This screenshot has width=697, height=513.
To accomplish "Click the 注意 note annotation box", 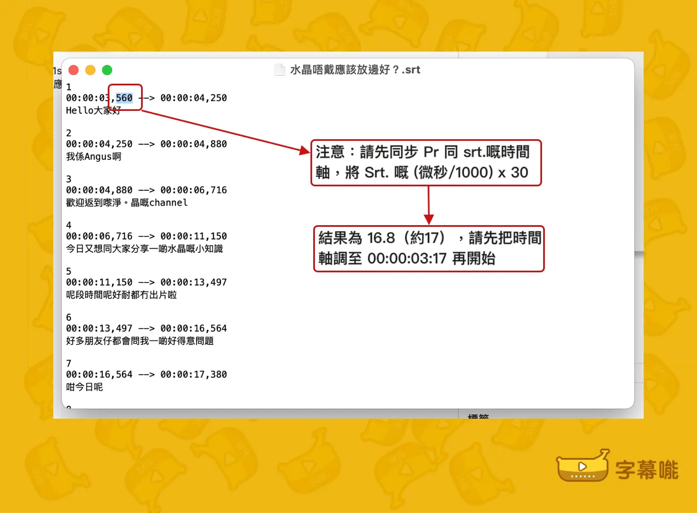I will click(425, 162).
